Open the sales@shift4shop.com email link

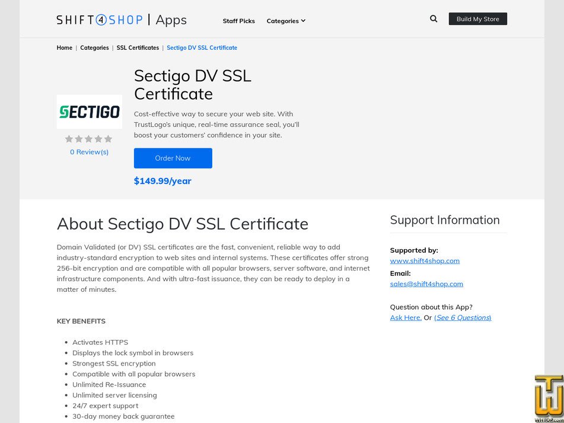(x=426, y=284)
